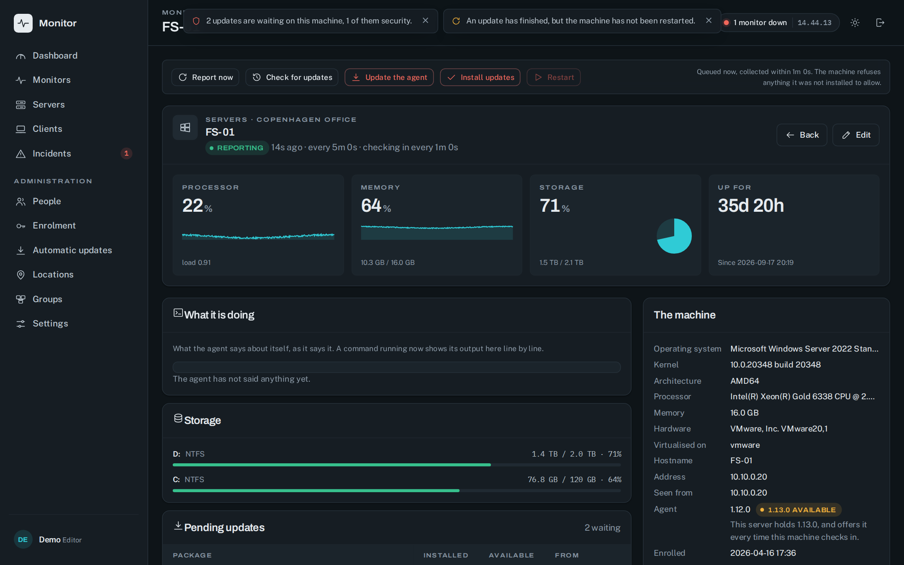Open the Clients page
Screen dimensions: 904x565
click(x=74, y=129)
